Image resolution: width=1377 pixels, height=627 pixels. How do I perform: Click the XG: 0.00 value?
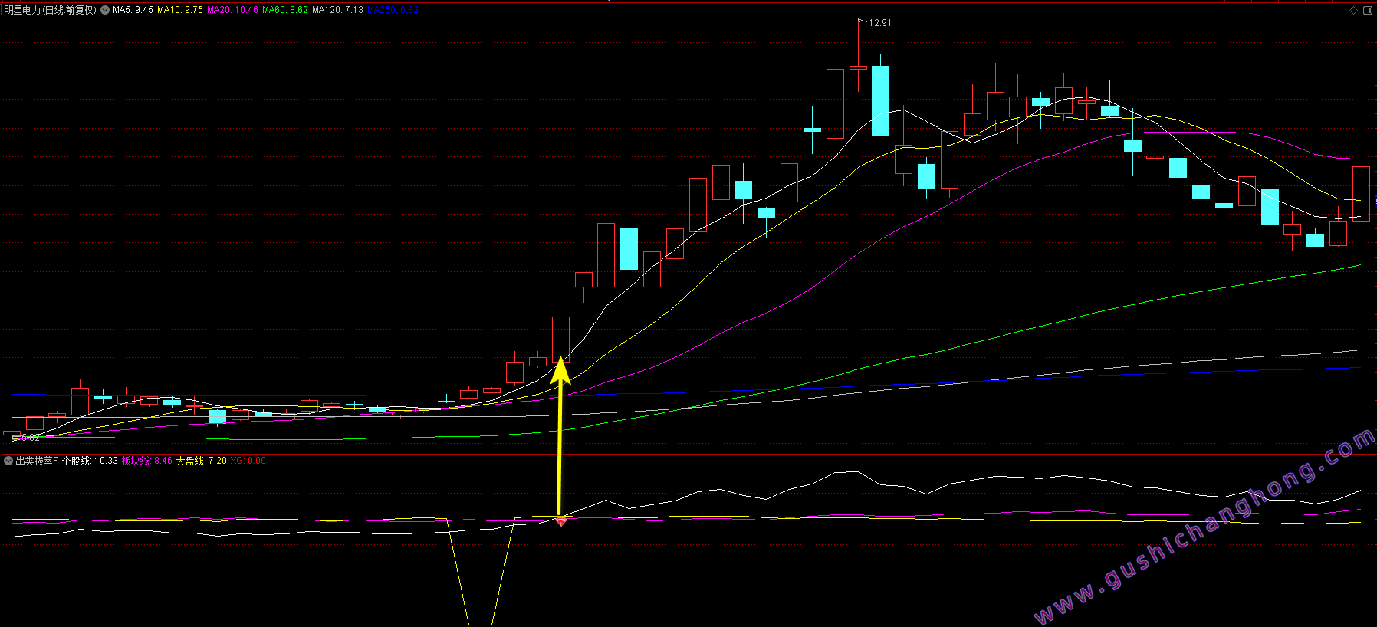pos(248,461)
